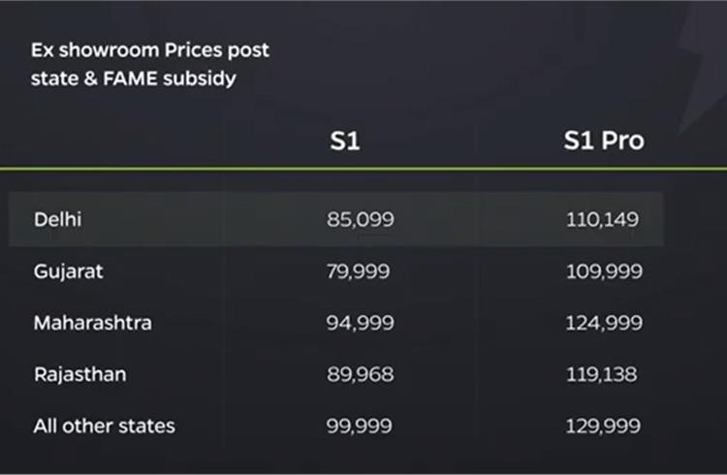The image size is (727, 475).
Task: Click the Ex showroom Prices heading text
Action: click(x=149, y=50)
